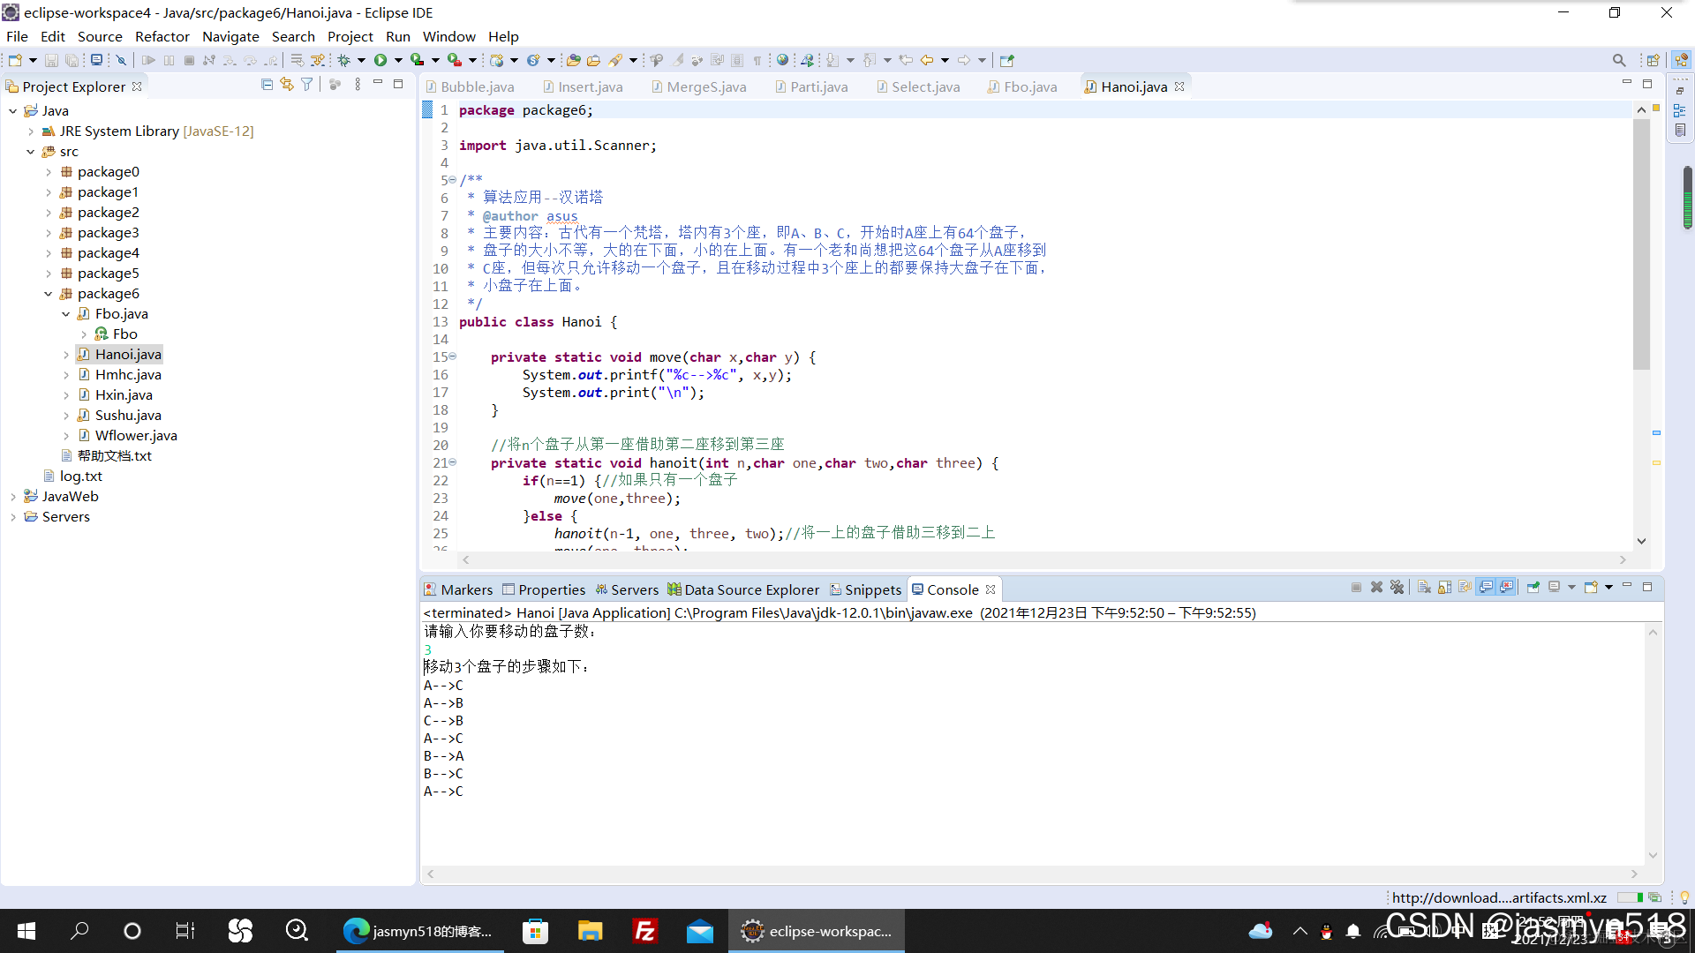The width and height of the screenshot is (1695, 953).
Task: Click editor horizontal scrollbar
Action: pyautogui.click(x=1043, y=559)
